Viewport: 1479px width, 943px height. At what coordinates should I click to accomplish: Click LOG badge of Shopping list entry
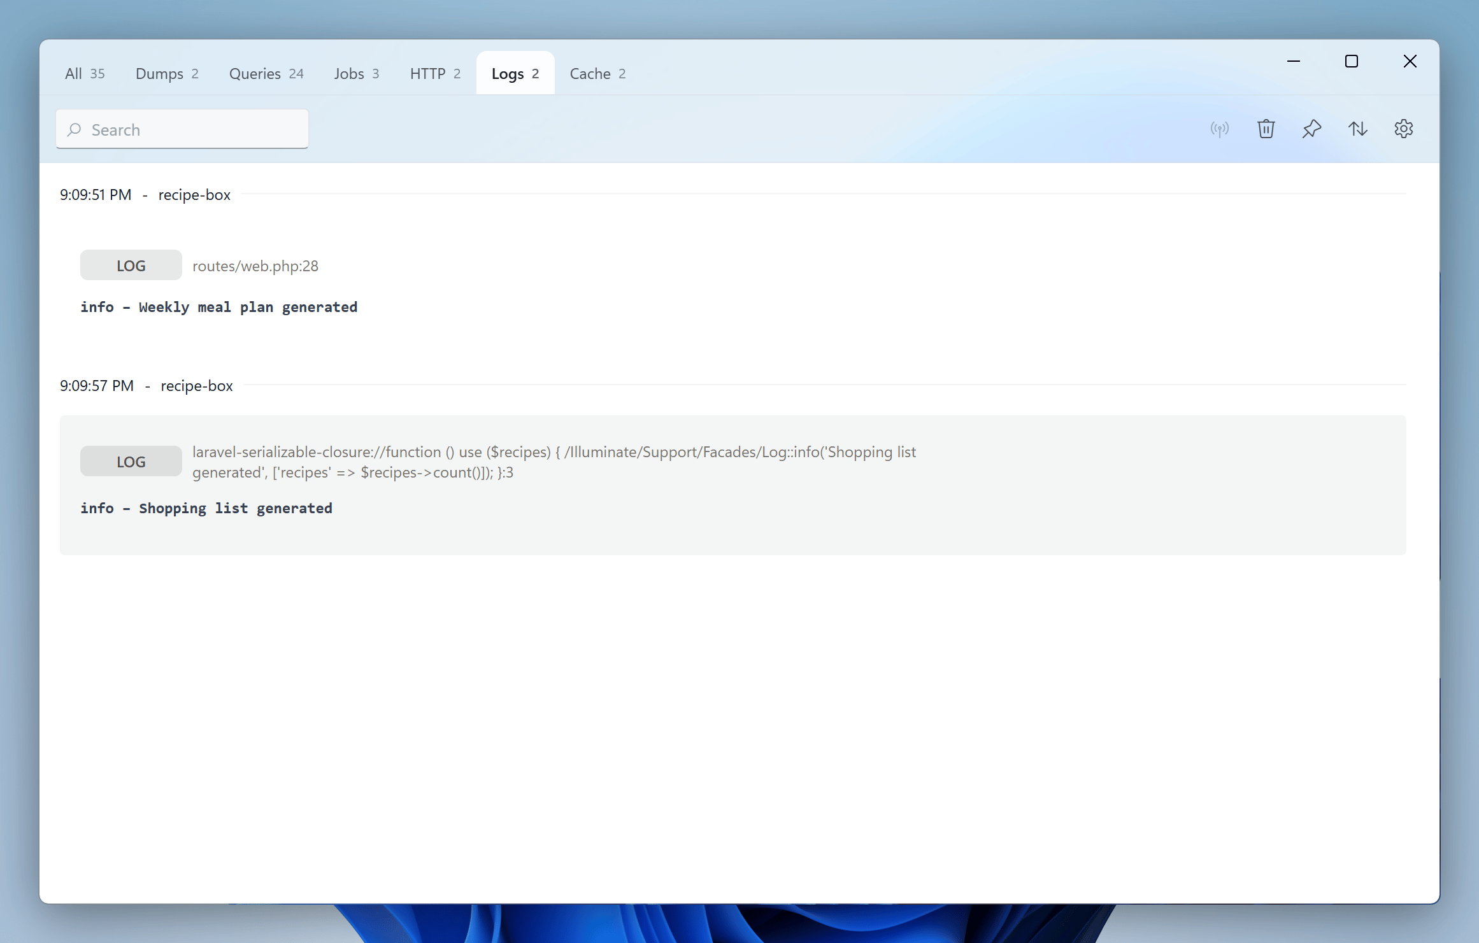pyautogui.click(x=131, y=462)
